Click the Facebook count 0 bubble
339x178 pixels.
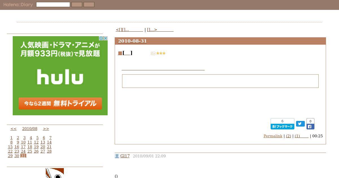[310, 121]
